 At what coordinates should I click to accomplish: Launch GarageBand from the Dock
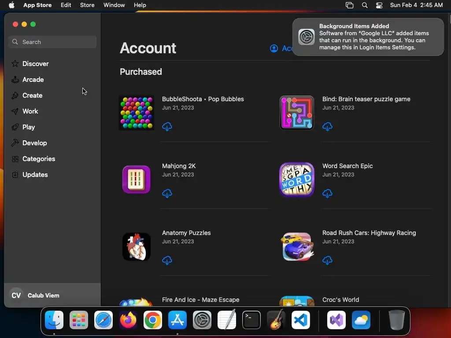[x=276, y=320]
